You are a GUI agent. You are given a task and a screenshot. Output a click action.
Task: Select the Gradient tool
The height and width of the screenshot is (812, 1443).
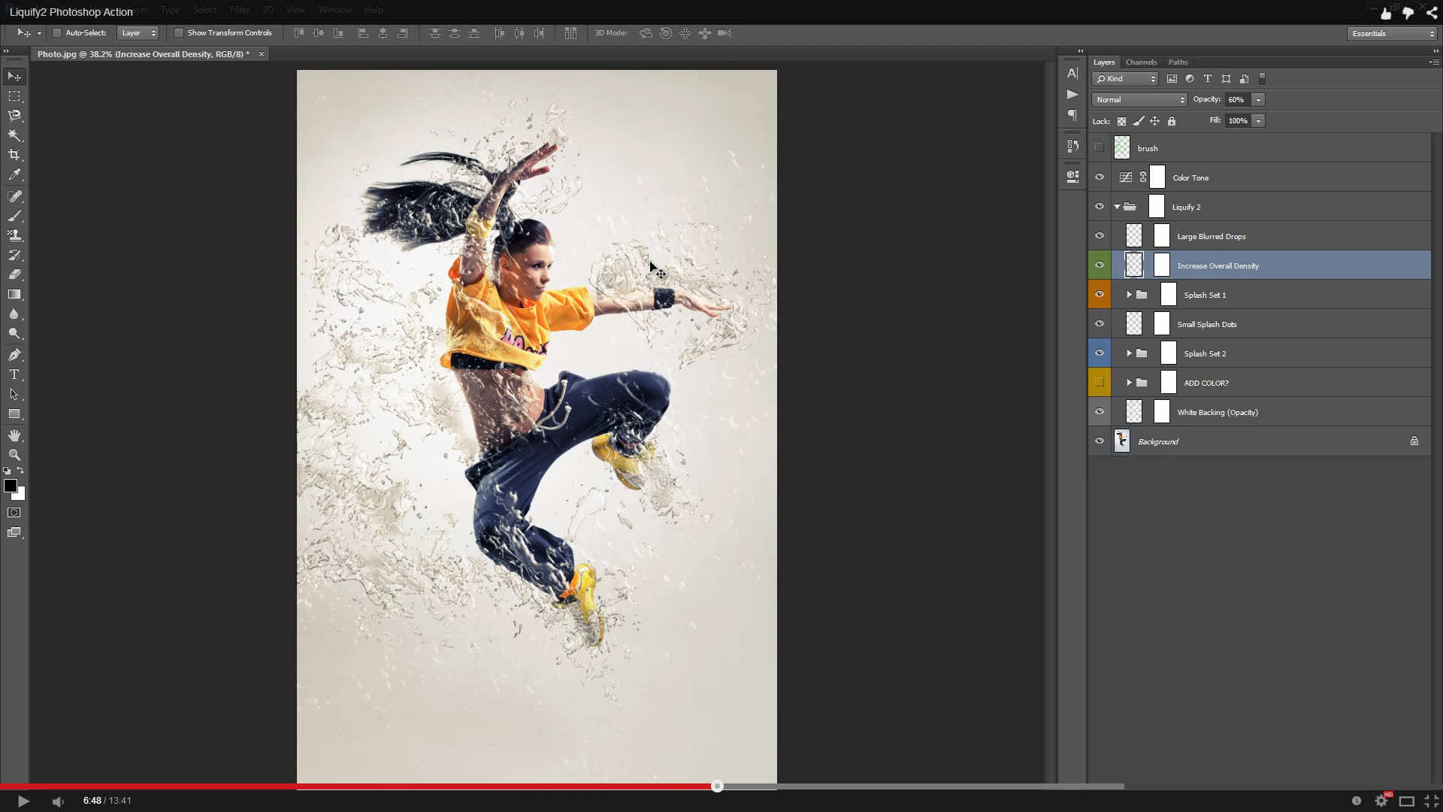pos(14,294)
